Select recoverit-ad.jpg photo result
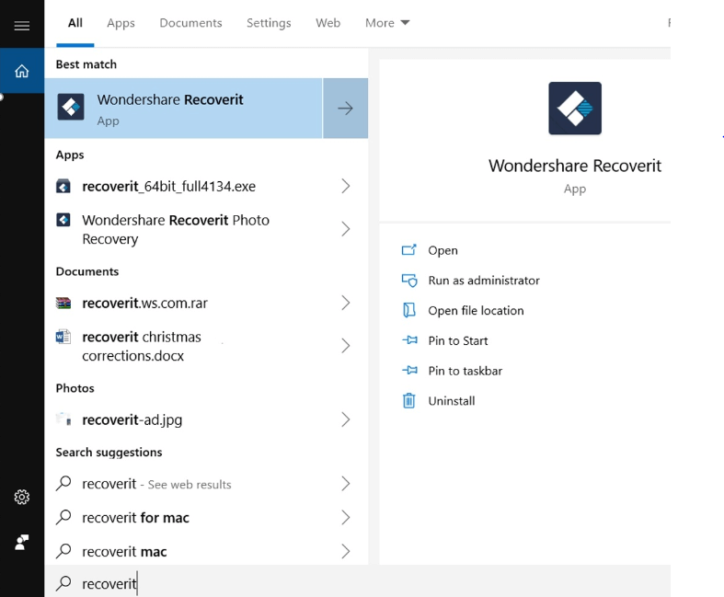Viewport: 724px width, 597px height. click(206, 419)
